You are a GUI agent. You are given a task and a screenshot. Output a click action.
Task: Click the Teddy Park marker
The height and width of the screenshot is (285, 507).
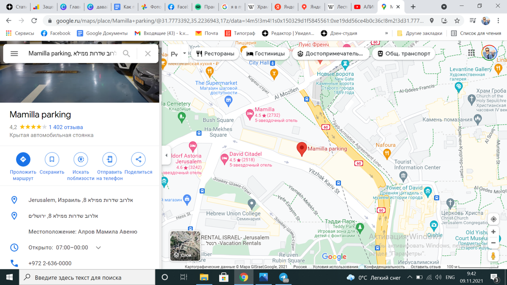point(360,228)
